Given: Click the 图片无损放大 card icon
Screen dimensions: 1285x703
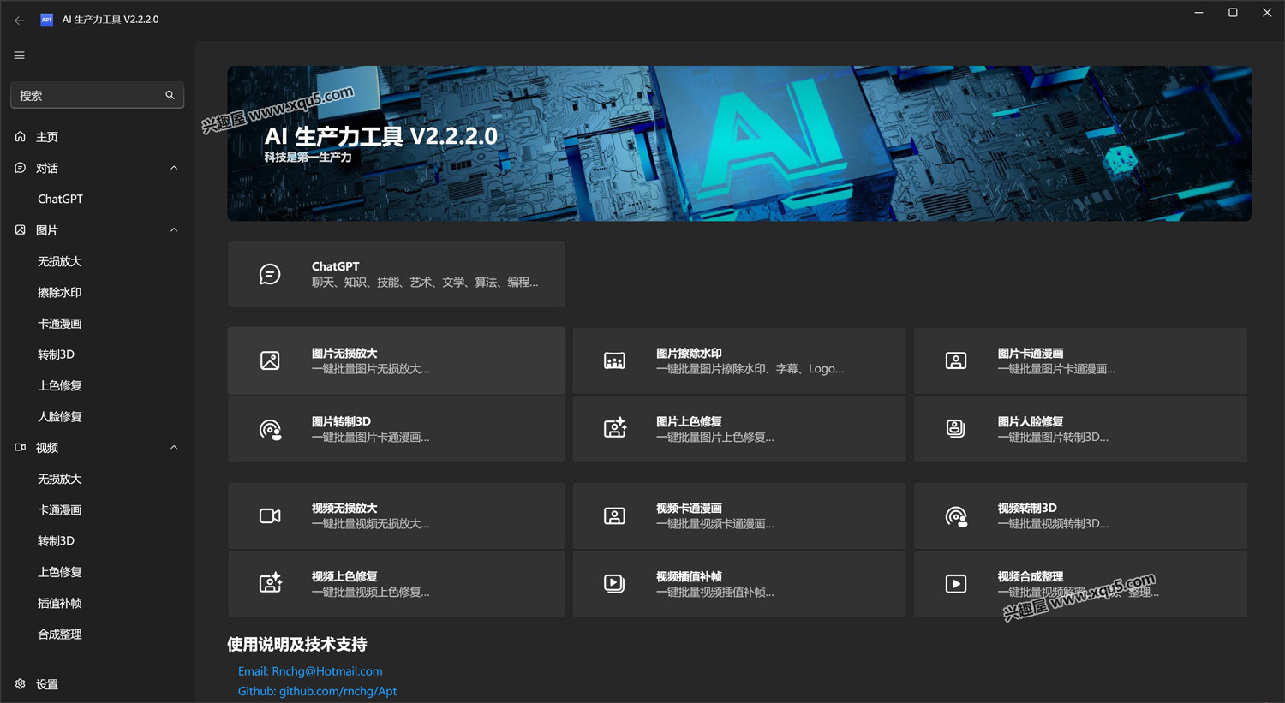Looking at the screenshot, I should click(x=270, y=360).
